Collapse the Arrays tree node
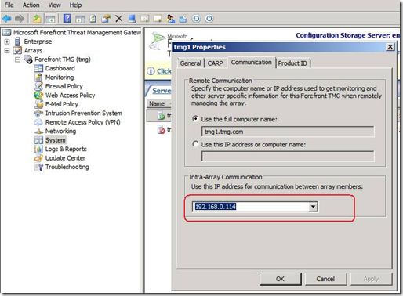The width and height of the screenshot is (403, 296). [x=7, y=50]
